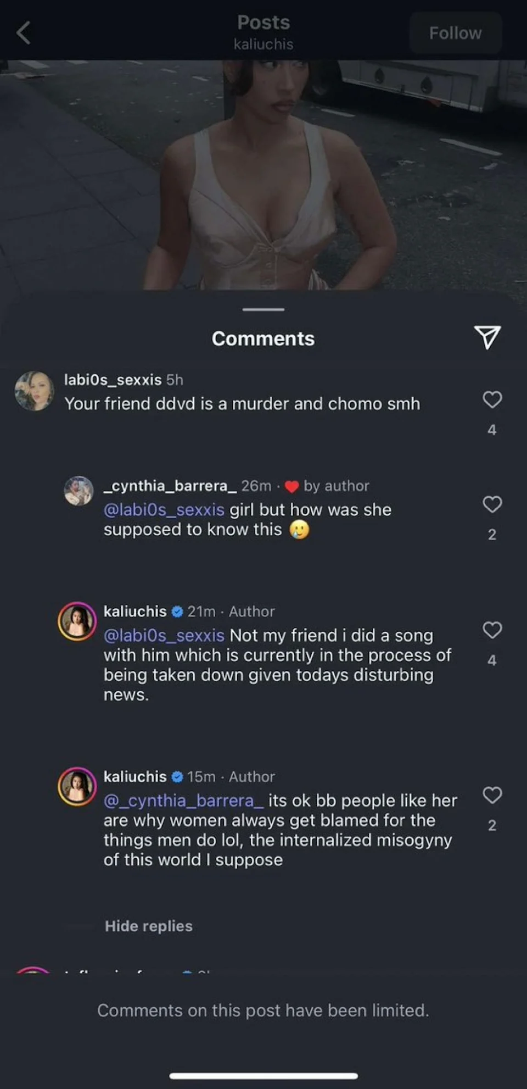Like kaliuchis's 21m reply
This screenshot has width=527, height=1089.
492,630
